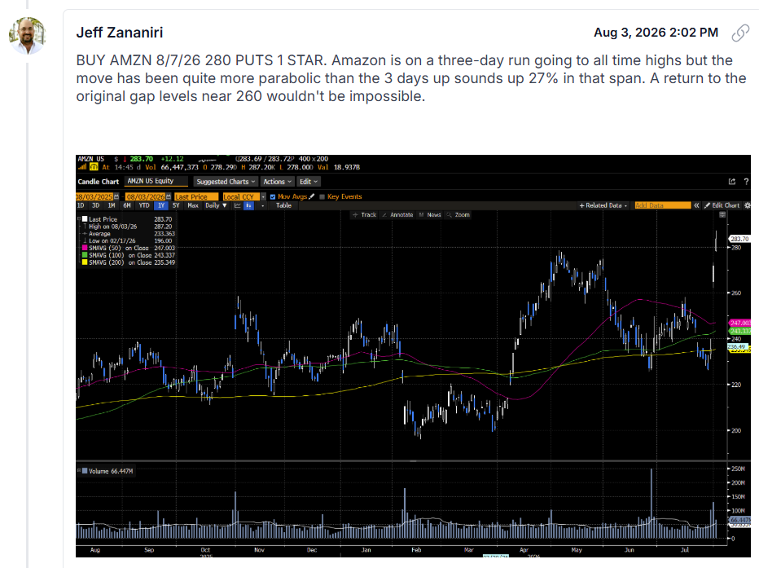Toggle the Last Price legend white square
Image resolution: width=759 pixels, height=568 pixels.
[x=85, y=219]
